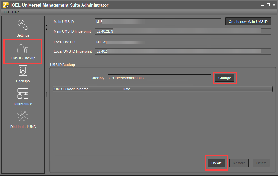The height and width of the screenshot is (176, 278).
Task: Click the Directory path field
Action: click(x=159, y=78)
